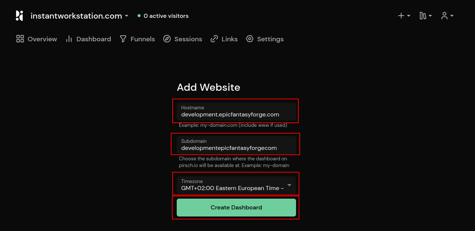Click the green active visitors indicator dot
The width and height of the screenshot is (475, 231).
[139, 16]
